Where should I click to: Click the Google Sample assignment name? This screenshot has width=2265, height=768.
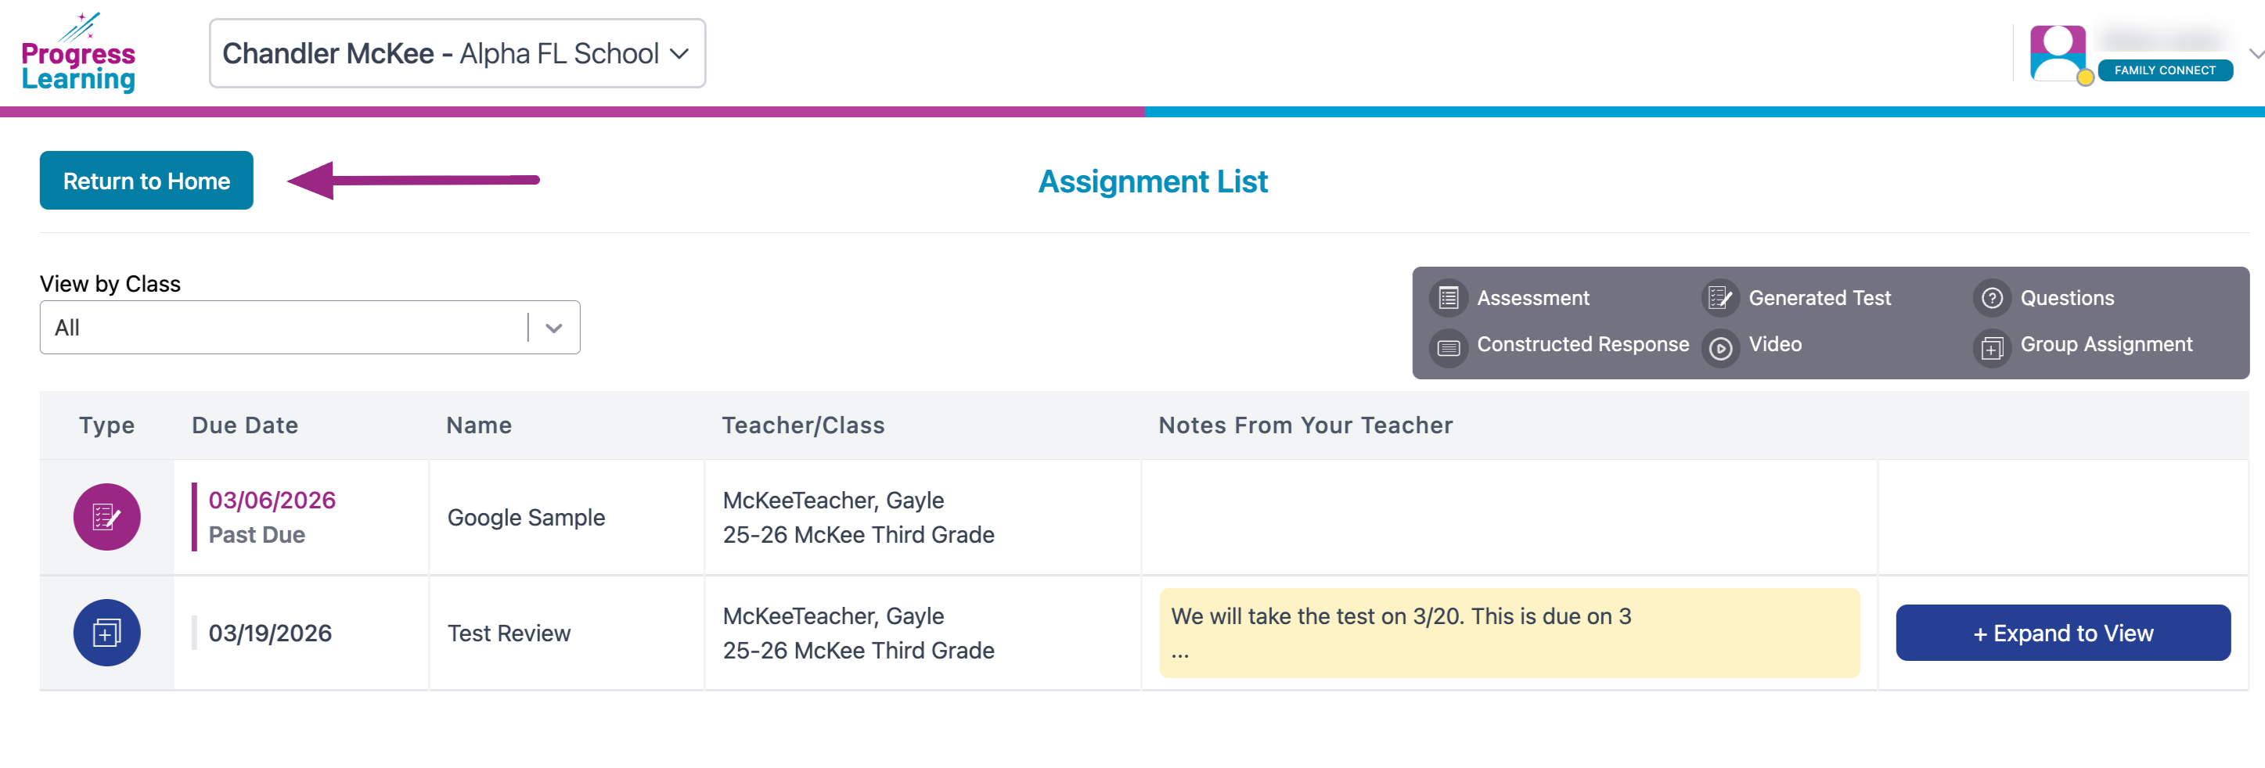pos(526,518)
